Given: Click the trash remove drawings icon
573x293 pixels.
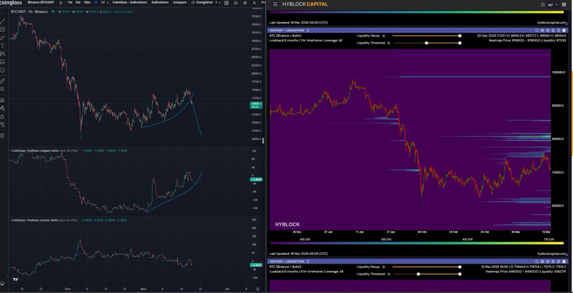Looking at the screenshot, I should click(x=2, y=136).
